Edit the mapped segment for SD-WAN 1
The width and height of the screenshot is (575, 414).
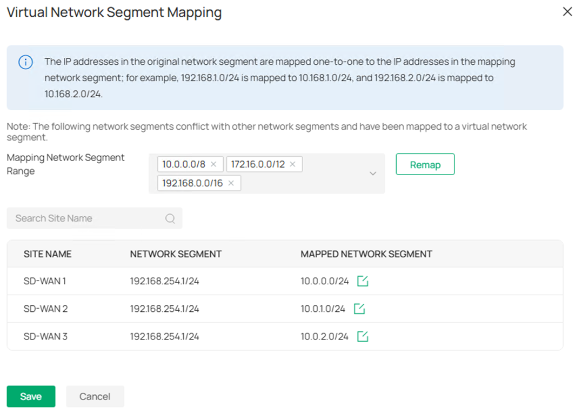tap(363, 281)
